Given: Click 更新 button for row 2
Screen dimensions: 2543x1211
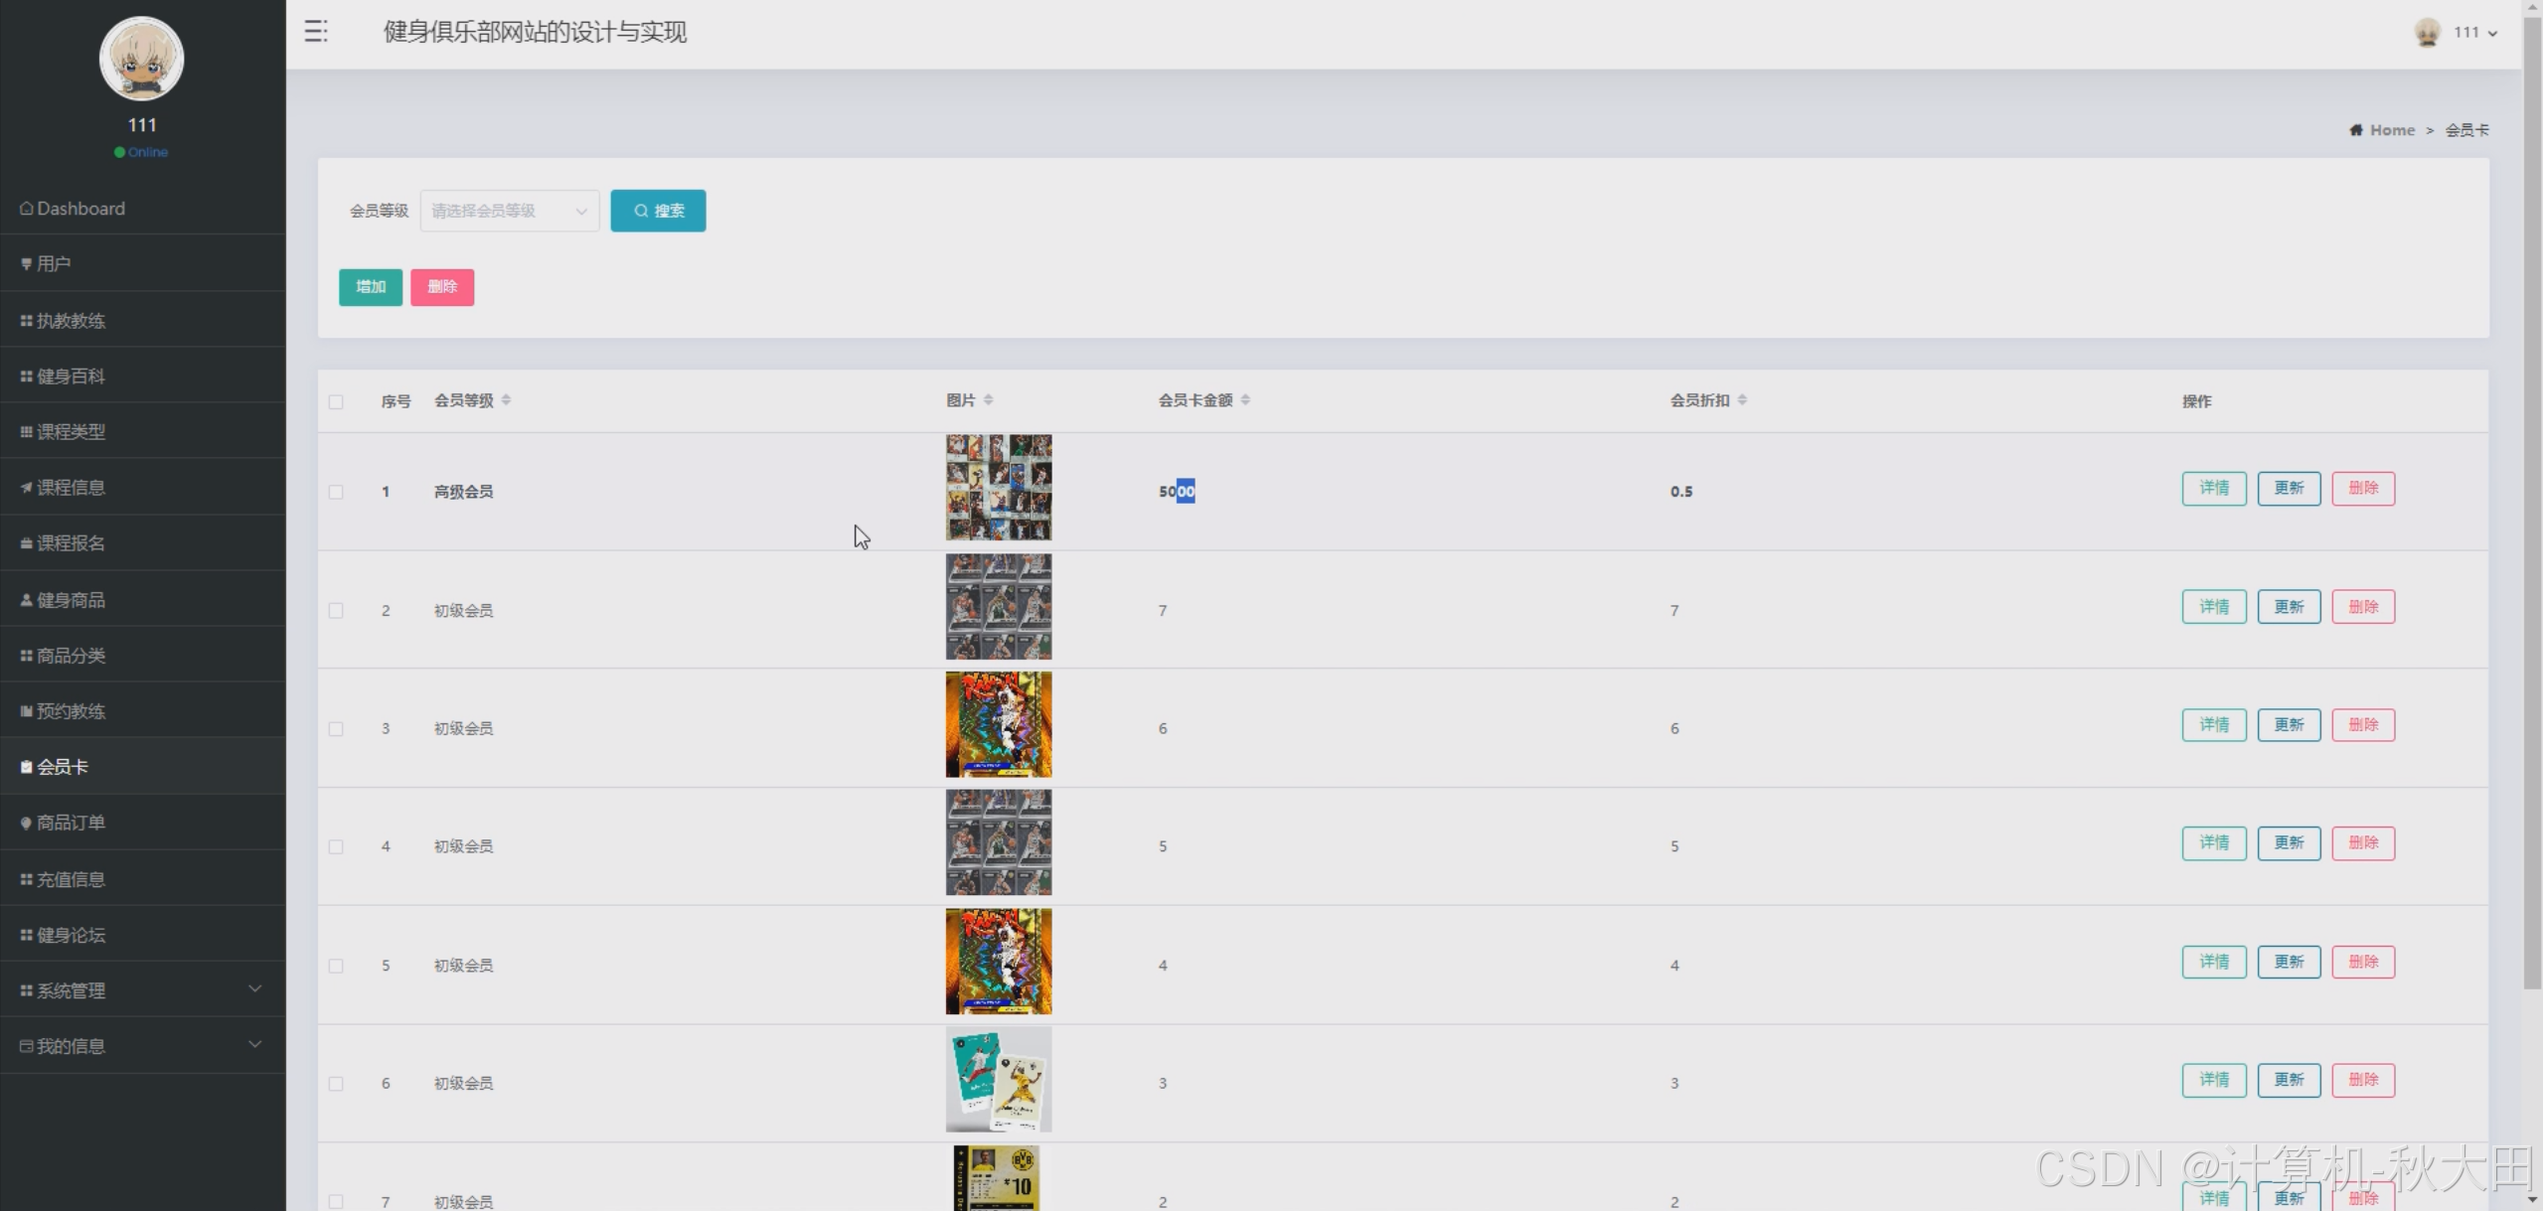Looking at the screenshot, I should (x=2288, y=607).
